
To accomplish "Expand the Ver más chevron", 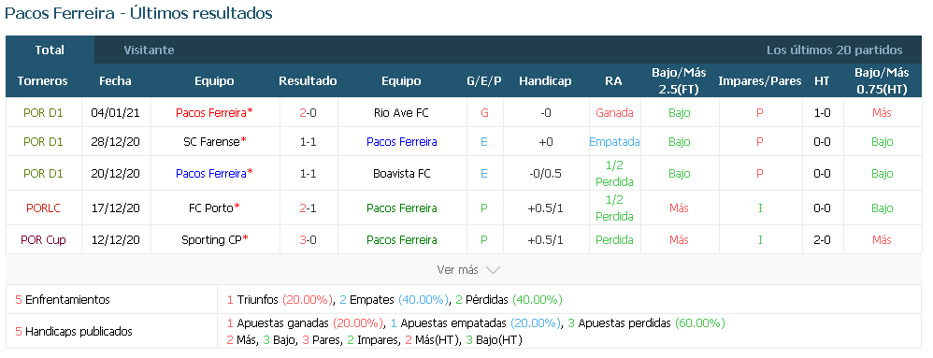I will pyautogui.click(x=493, y=270).
